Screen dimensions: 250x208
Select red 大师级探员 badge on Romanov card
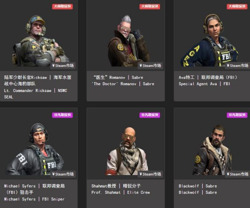pos(150,6)
